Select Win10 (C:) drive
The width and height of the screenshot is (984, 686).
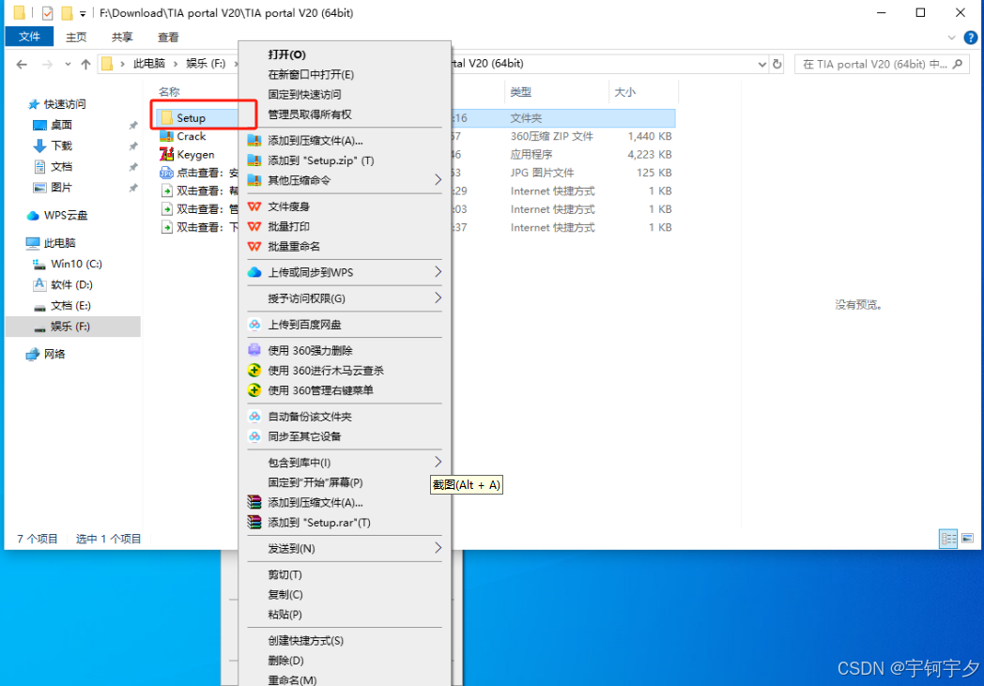pos(76,264)
